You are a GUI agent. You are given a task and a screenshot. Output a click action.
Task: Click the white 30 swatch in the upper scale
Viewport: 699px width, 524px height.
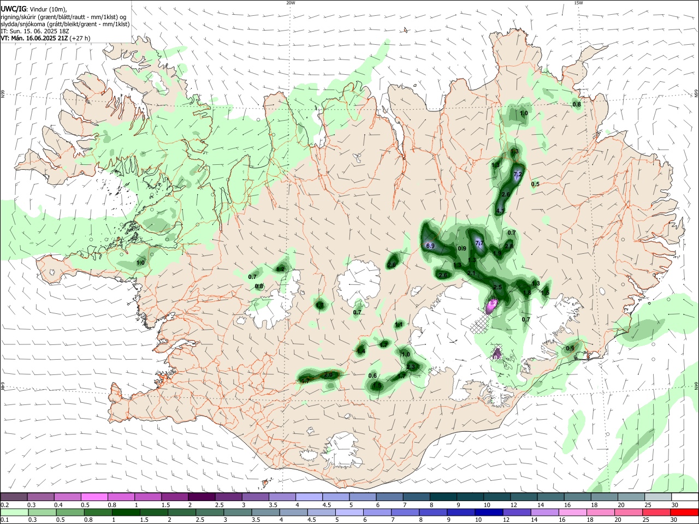coord(685,497)
